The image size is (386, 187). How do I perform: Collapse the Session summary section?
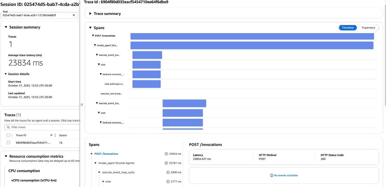(6, 27)
